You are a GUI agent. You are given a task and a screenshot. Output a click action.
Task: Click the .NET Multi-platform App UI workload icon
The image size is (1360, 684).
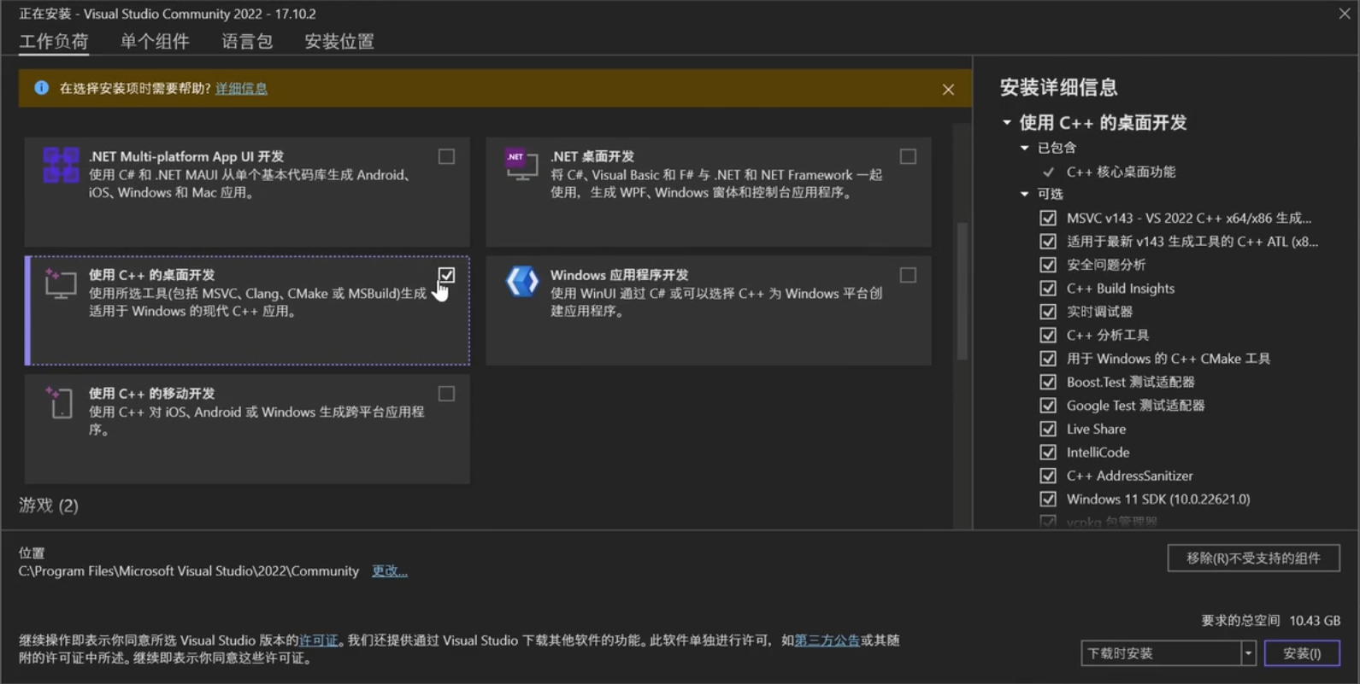pyautogui.click(x=61, y=165)
